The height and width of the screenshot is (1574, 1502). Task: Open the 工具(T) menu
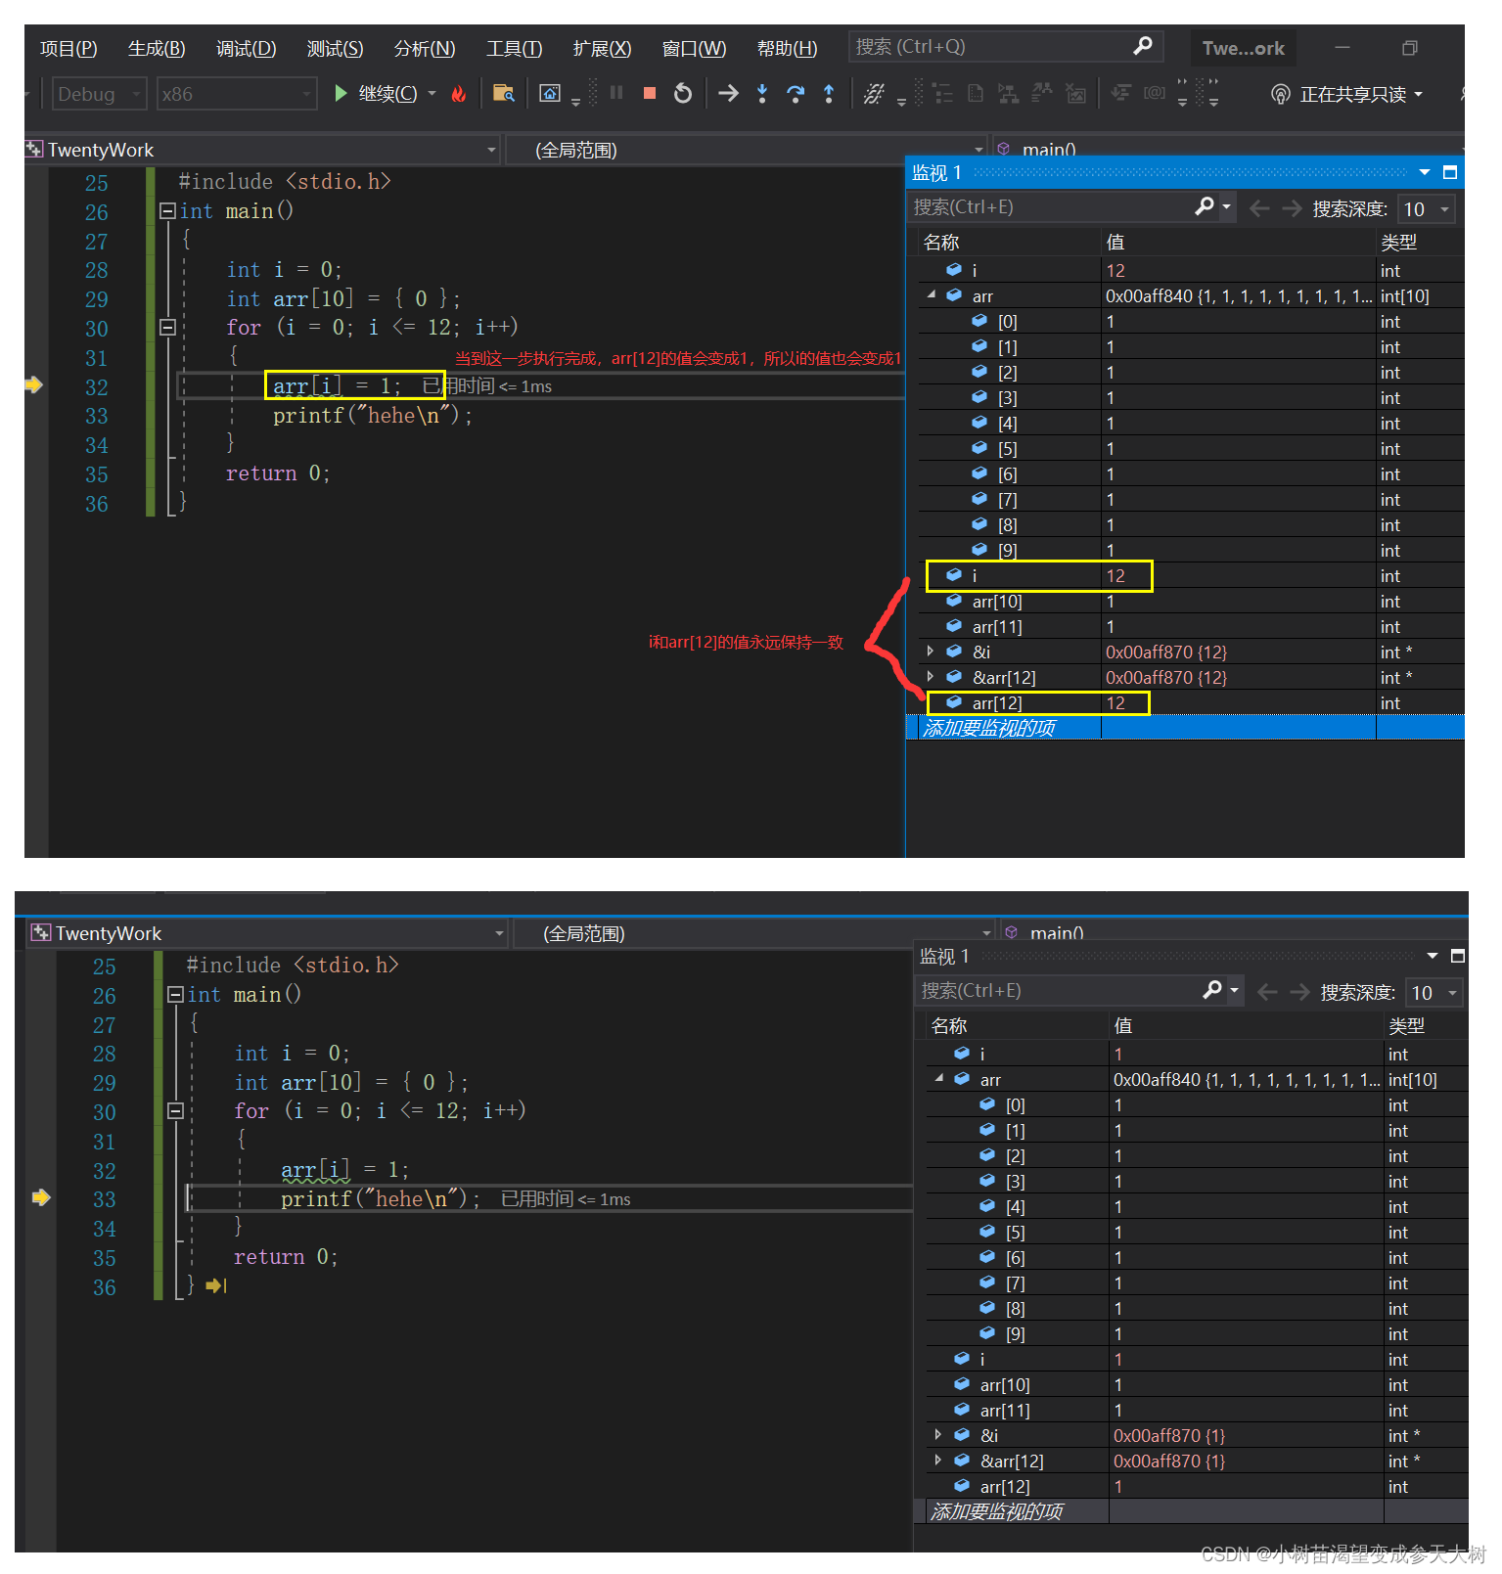click(514, 48)
